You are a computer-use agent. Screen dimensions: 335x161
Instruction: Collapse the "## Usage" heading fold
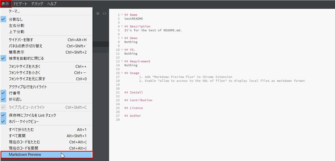point(122,73)
